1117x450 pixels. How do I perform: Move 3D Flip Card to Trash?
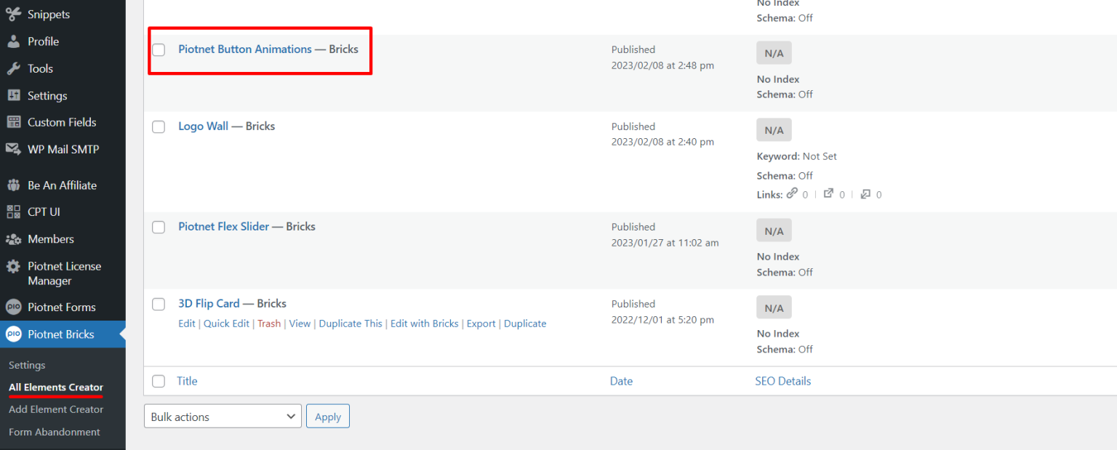pyautogui.click(x=269, y=324)
